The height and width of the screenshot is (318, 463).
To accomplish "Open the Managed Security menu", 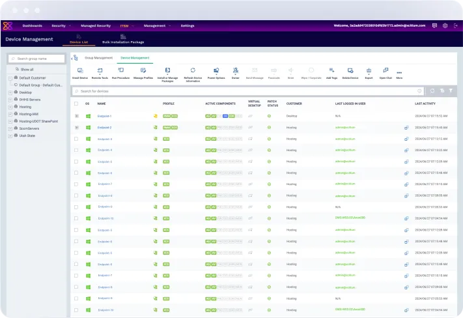I will coord(96,25).
